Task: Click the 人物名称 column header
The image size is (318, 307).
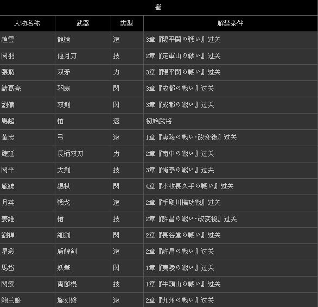Action: pos(27,23)
